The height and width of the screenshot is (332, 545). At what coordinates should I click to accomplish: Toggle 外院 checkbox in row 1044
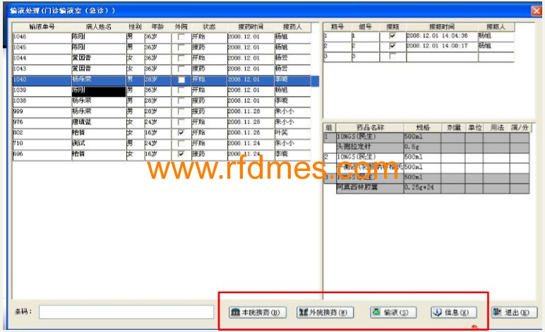(181, 58)
